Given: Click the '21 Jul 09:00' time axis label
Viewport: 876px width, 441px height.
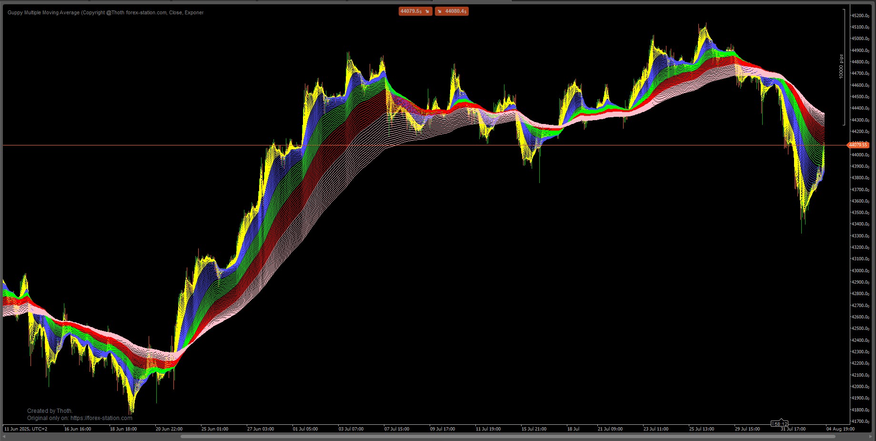Looking at the screenshot, I should pos(610,429).
